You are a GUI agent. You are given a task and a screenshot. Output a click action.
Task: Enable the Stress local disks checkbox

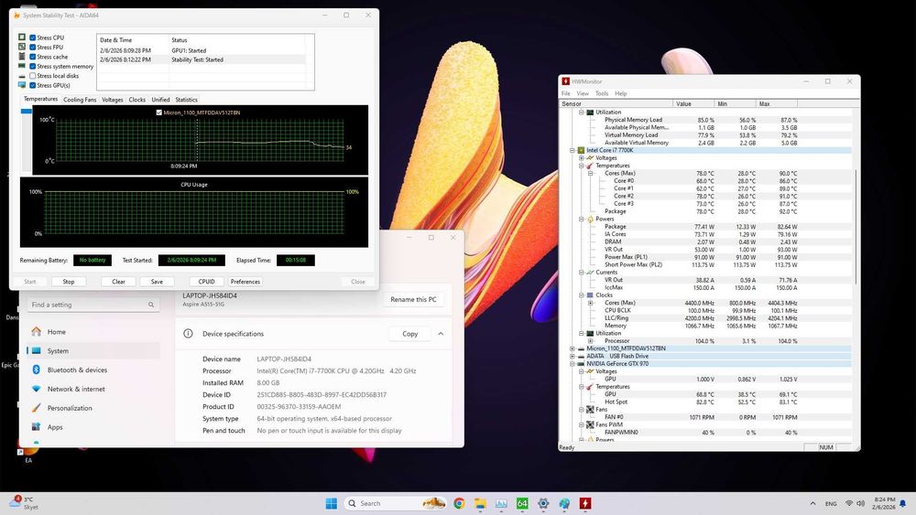[x=33, y=76]
